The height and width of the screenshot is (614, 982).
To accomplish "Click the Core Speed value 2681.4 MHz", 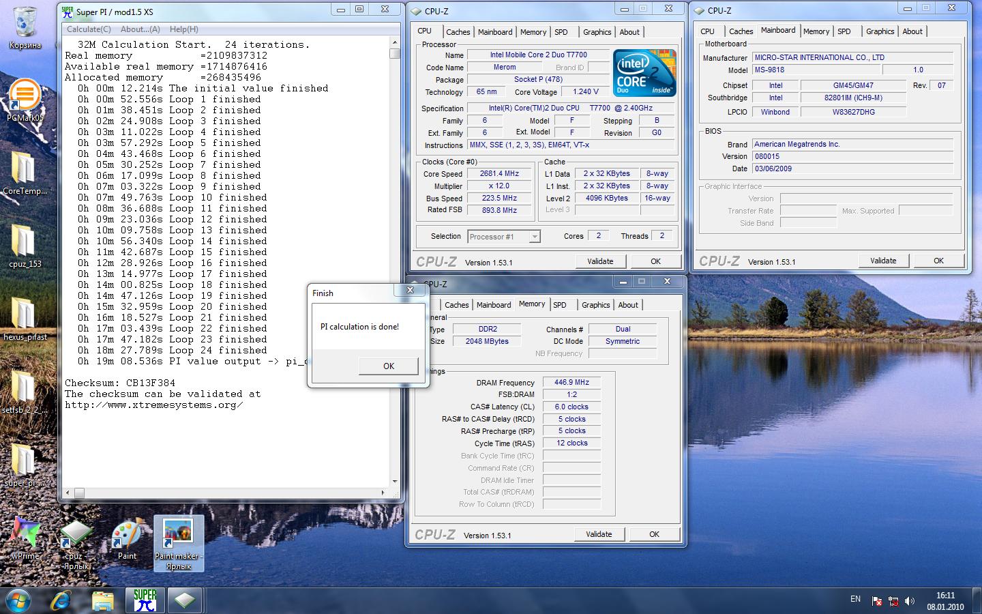I will (x=499, y=173).
